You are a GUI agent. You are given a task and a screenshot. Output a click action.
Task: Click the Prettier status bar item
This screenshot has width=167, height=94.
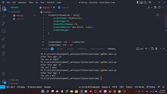pos(151,87)
